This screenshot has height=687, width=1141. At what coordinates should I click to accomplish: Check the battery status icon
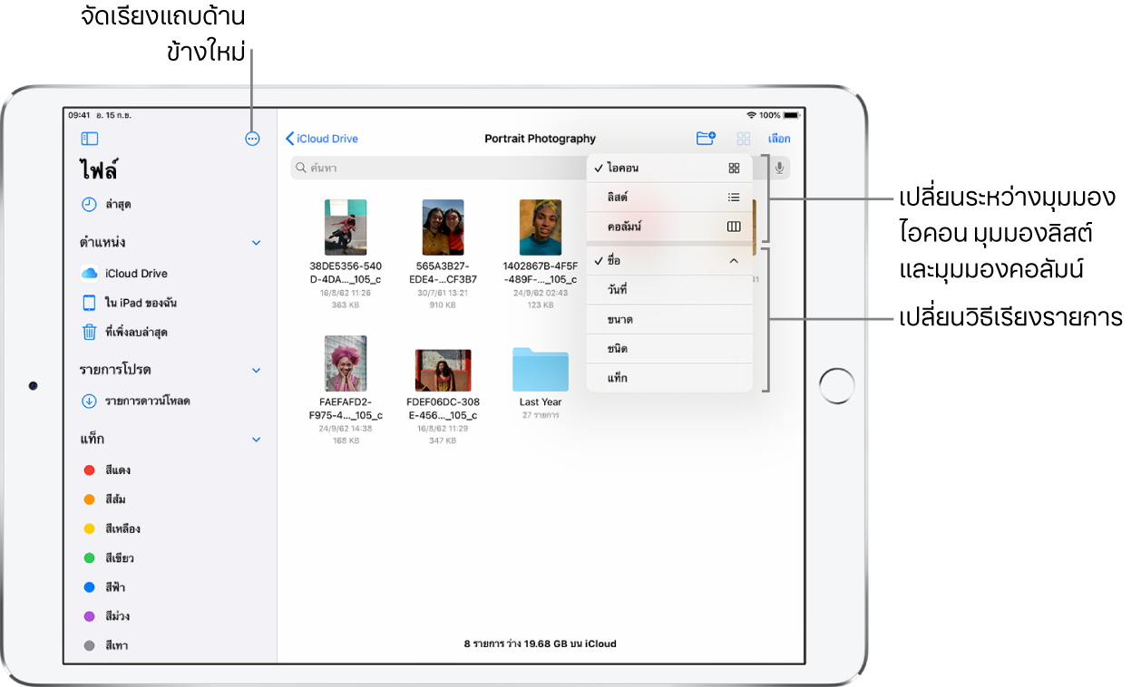792,115
